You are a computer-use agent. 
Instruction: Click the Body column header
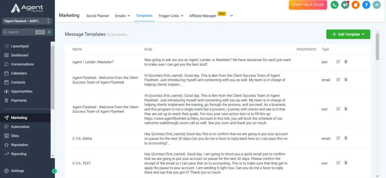click(148, 49)
